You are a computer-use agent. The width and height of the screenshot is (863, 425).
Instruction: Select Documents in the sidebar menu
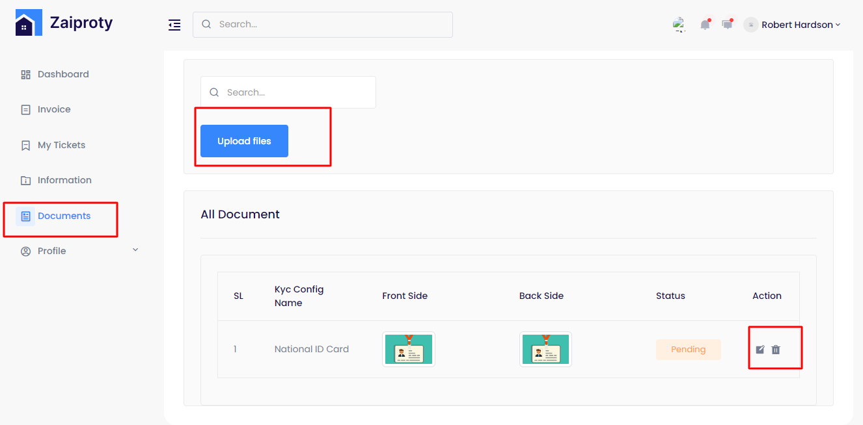64,216
